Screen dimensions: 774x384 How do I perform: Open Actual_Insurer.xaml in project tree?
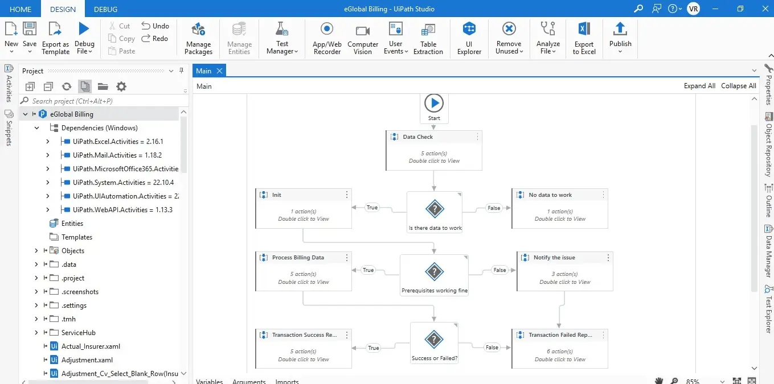[x=91, y=346]
